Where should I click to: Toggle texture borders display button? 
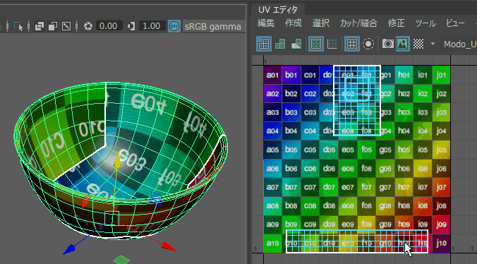coord(316,44)
